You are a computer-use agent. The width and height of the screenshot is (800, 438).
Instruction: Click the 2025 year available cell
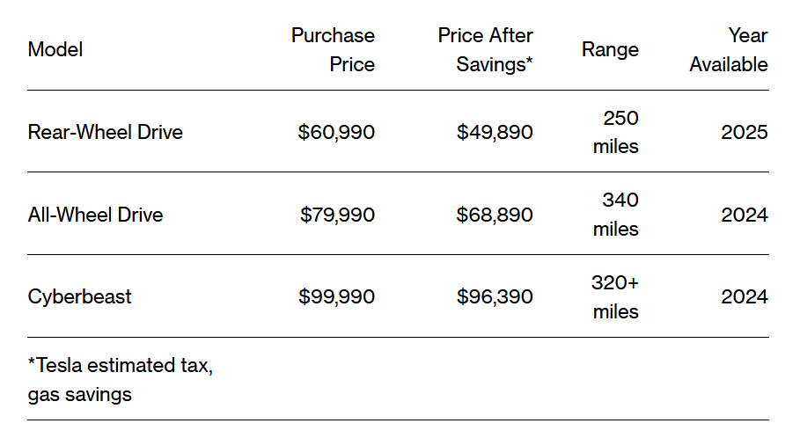click(x=745, y=133)
